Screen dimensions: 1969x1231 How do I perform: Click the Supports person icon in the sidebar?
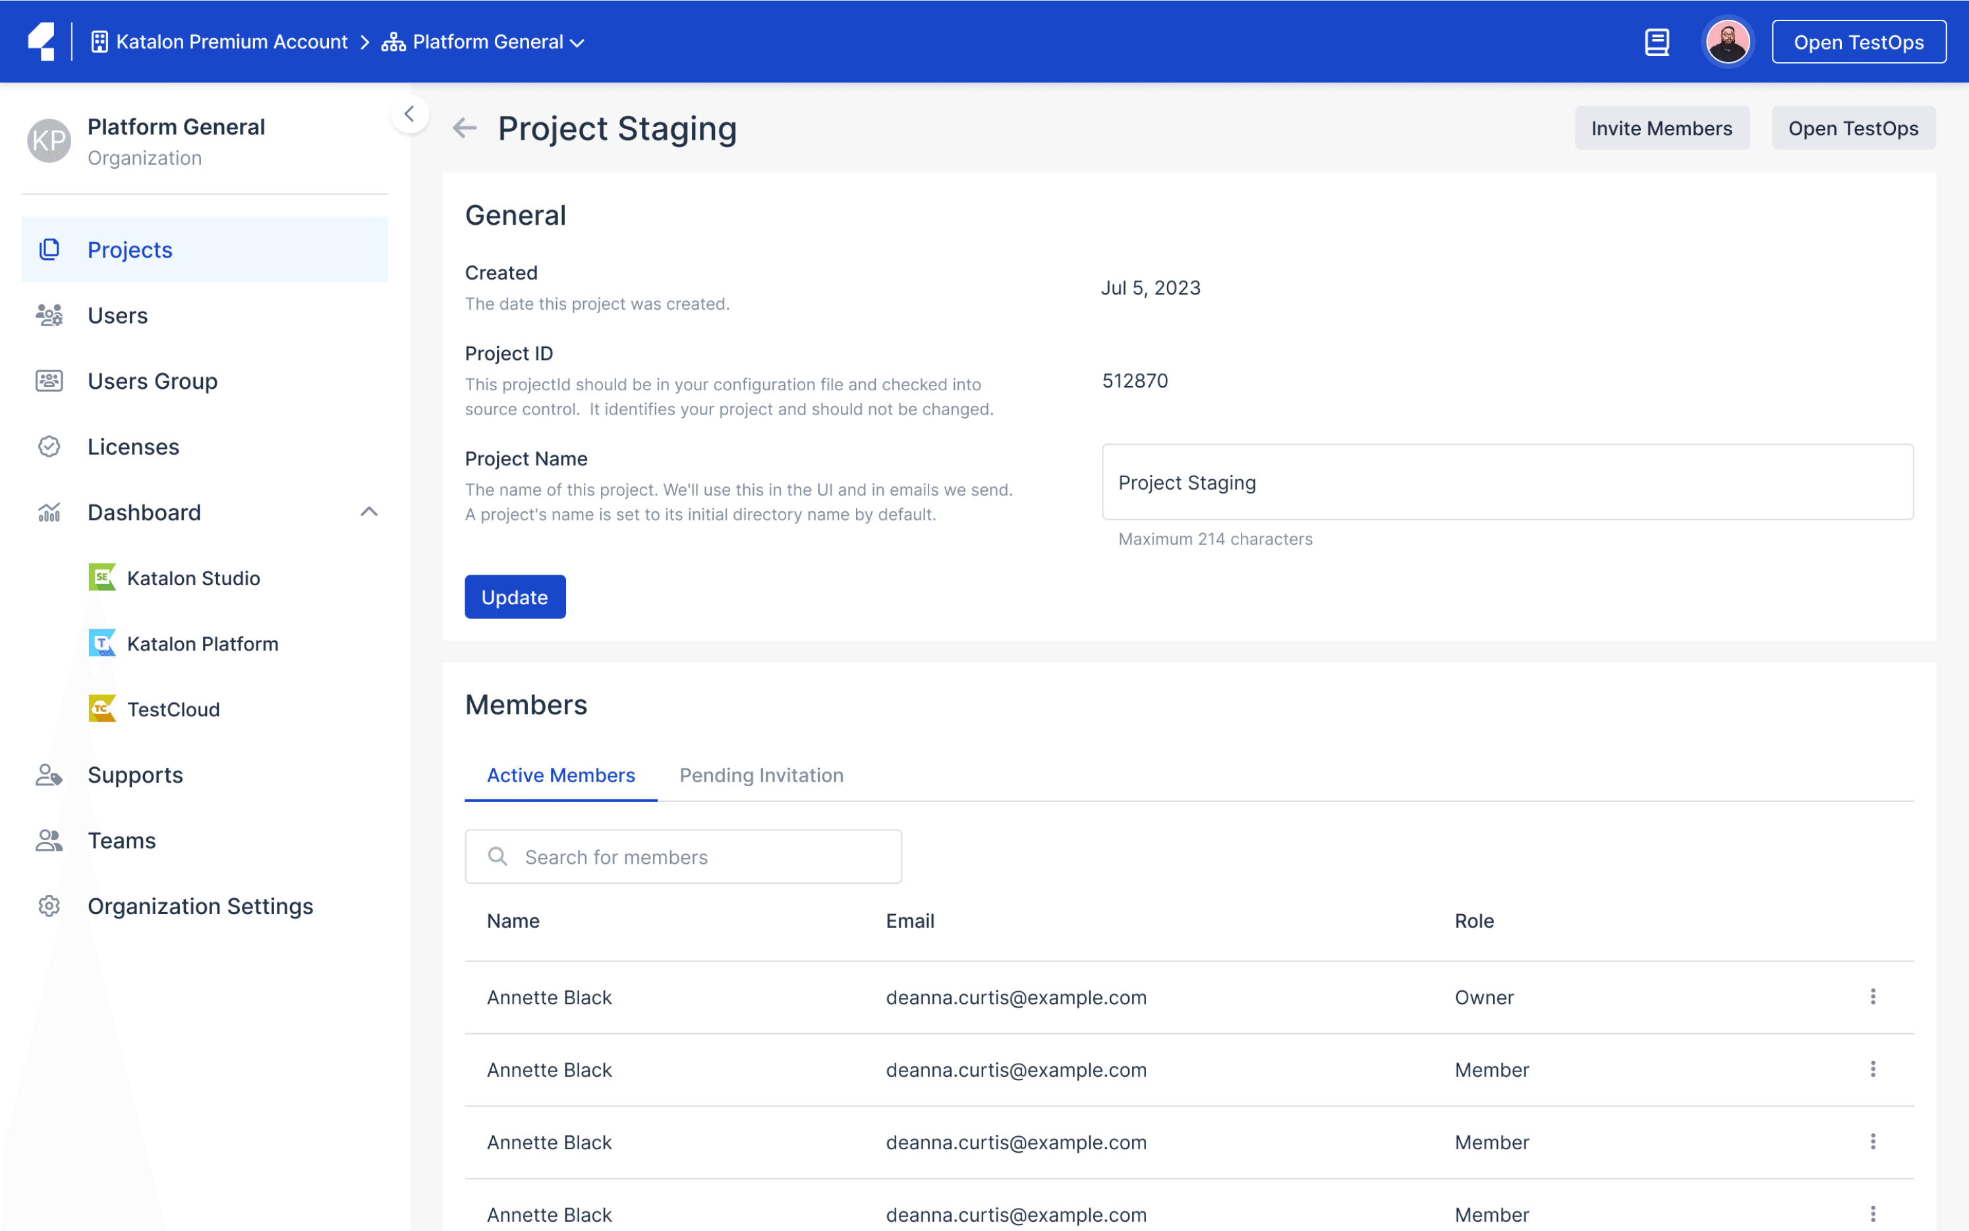49,774
